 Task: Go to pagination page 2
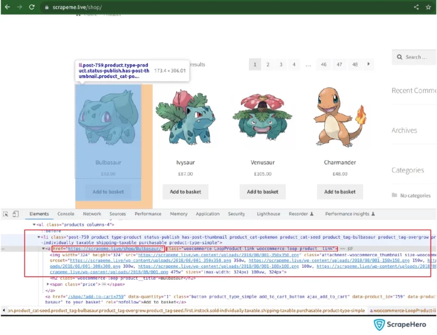[x=268, y=65]
